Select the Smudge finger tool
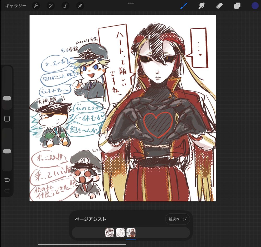Viewport: 261px width, 247px height. 201,6
